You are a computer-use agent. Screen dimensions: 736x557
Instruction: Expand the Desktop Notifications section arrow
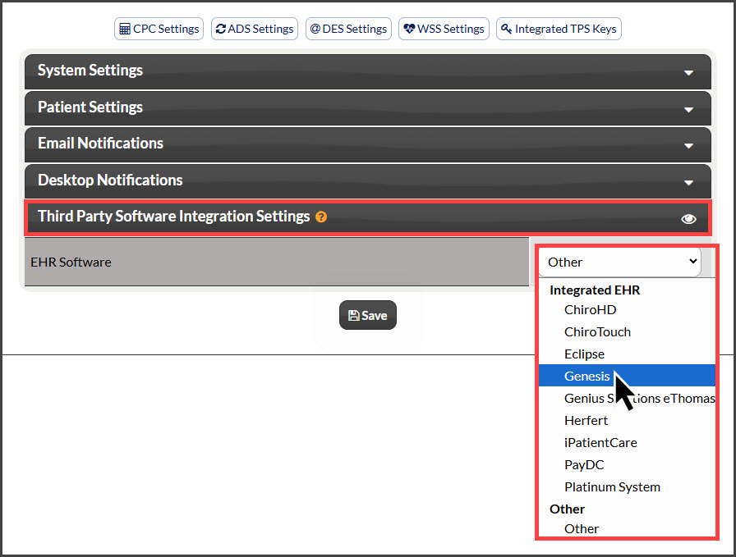pyautogui.click(x=688, y=183)
